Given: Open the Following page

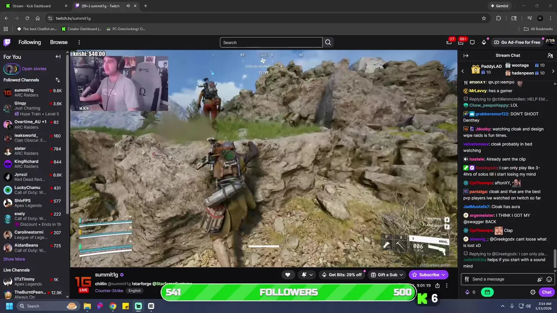Looking at the screenshot, I should (30, 42).
